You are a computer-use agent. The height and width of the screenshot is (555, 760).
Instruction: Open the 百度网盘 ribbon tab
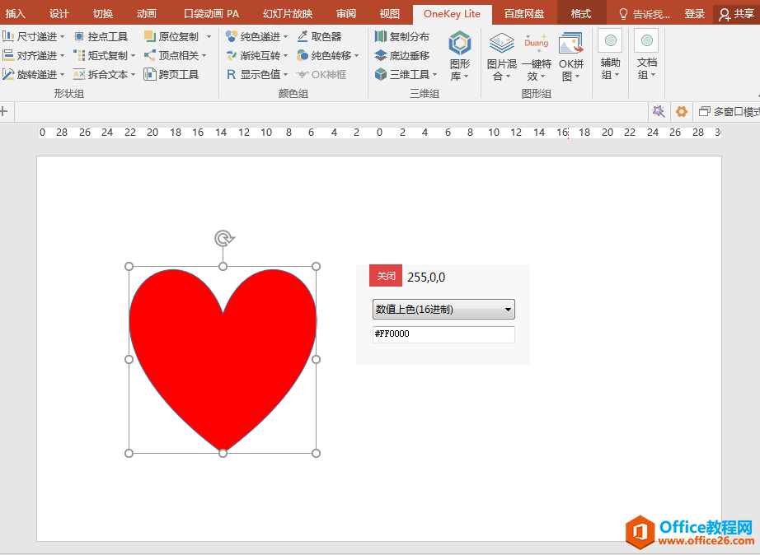click(524, 14)
